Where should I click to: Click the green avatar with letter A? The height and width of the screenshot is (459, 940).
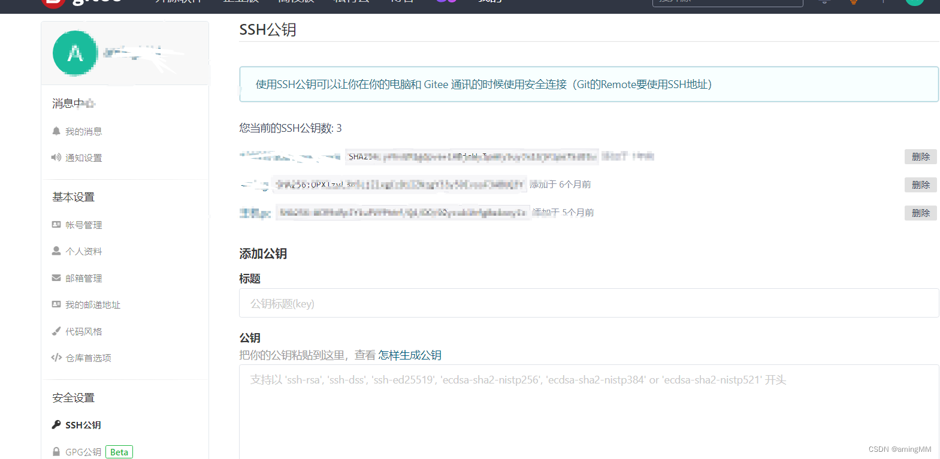tap(75, 53)
